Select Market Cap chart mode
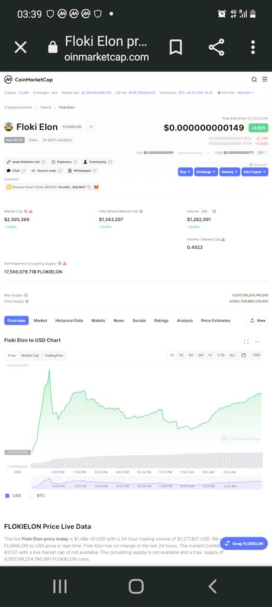Image resolution: width=272 pixels, height=607 pixels. click(x=30, y=356)
